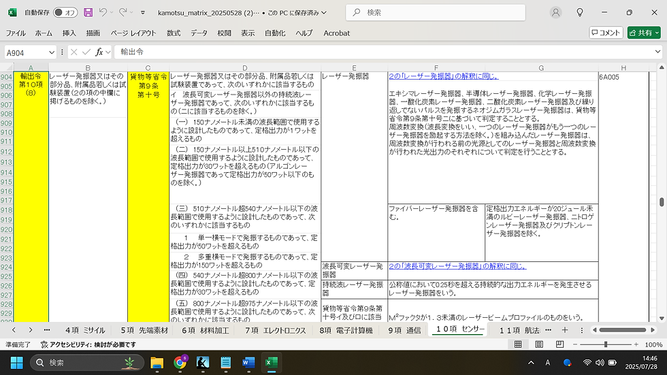Switch to the 9項 通信 sheet

click(404, 330)
